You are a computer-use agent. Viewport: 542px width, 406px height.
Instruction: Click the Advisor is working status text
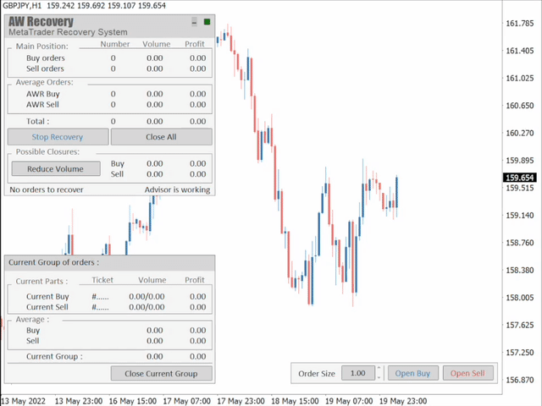tap(177, 189)
